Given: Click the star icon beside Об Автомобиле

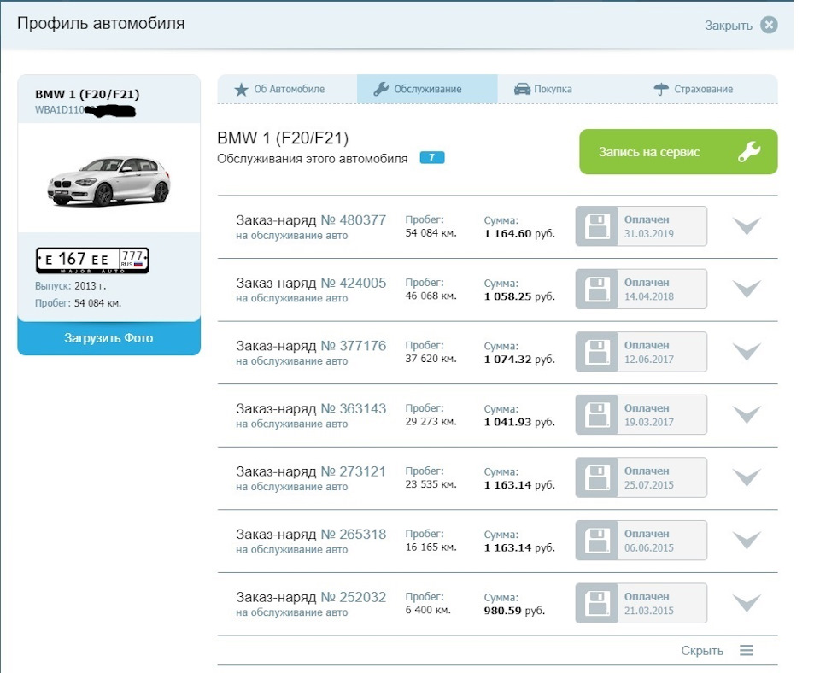Looking at the screenshot, I should pos(241,90).
